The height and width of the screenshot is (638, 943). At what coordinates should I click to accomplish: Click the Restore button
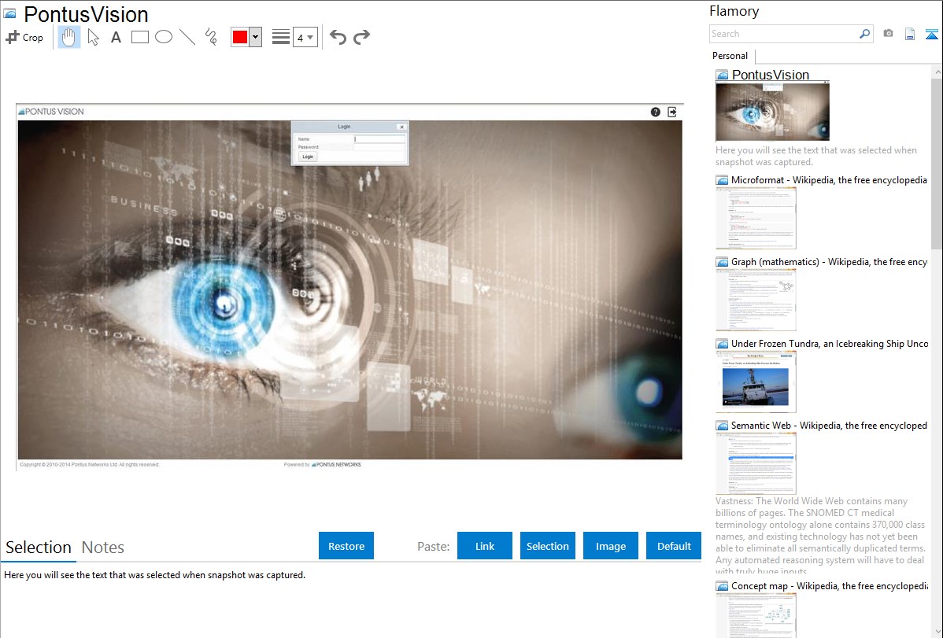pos(346,546)
